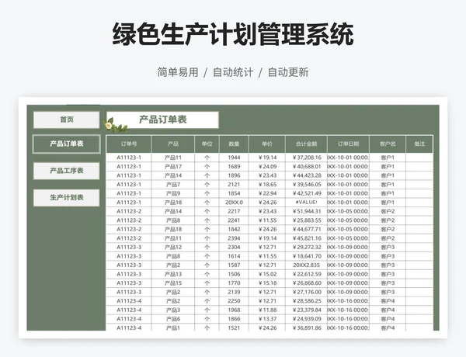
Task: Open the 首页 navigation button
Action: (66, 120)
